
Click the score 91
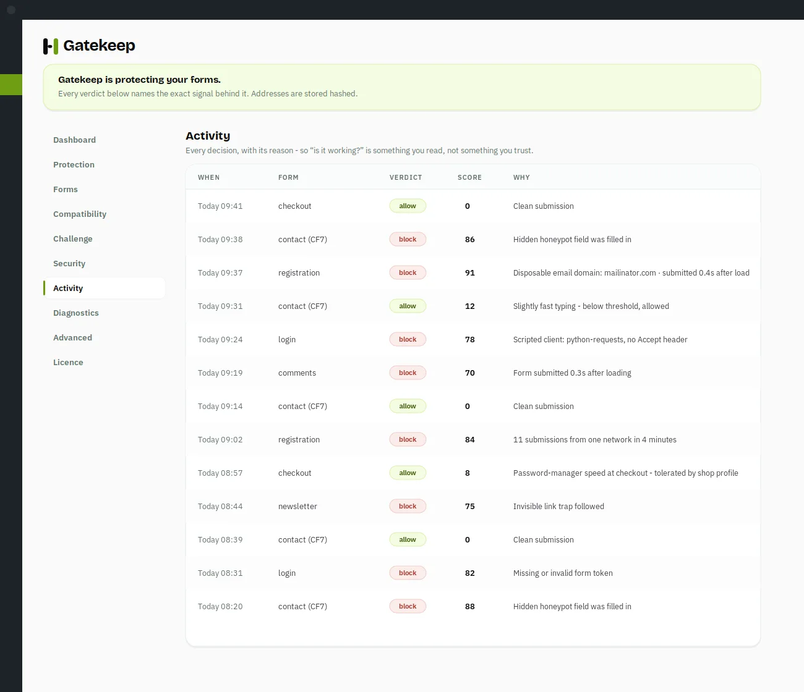click(x=470, y=273)
